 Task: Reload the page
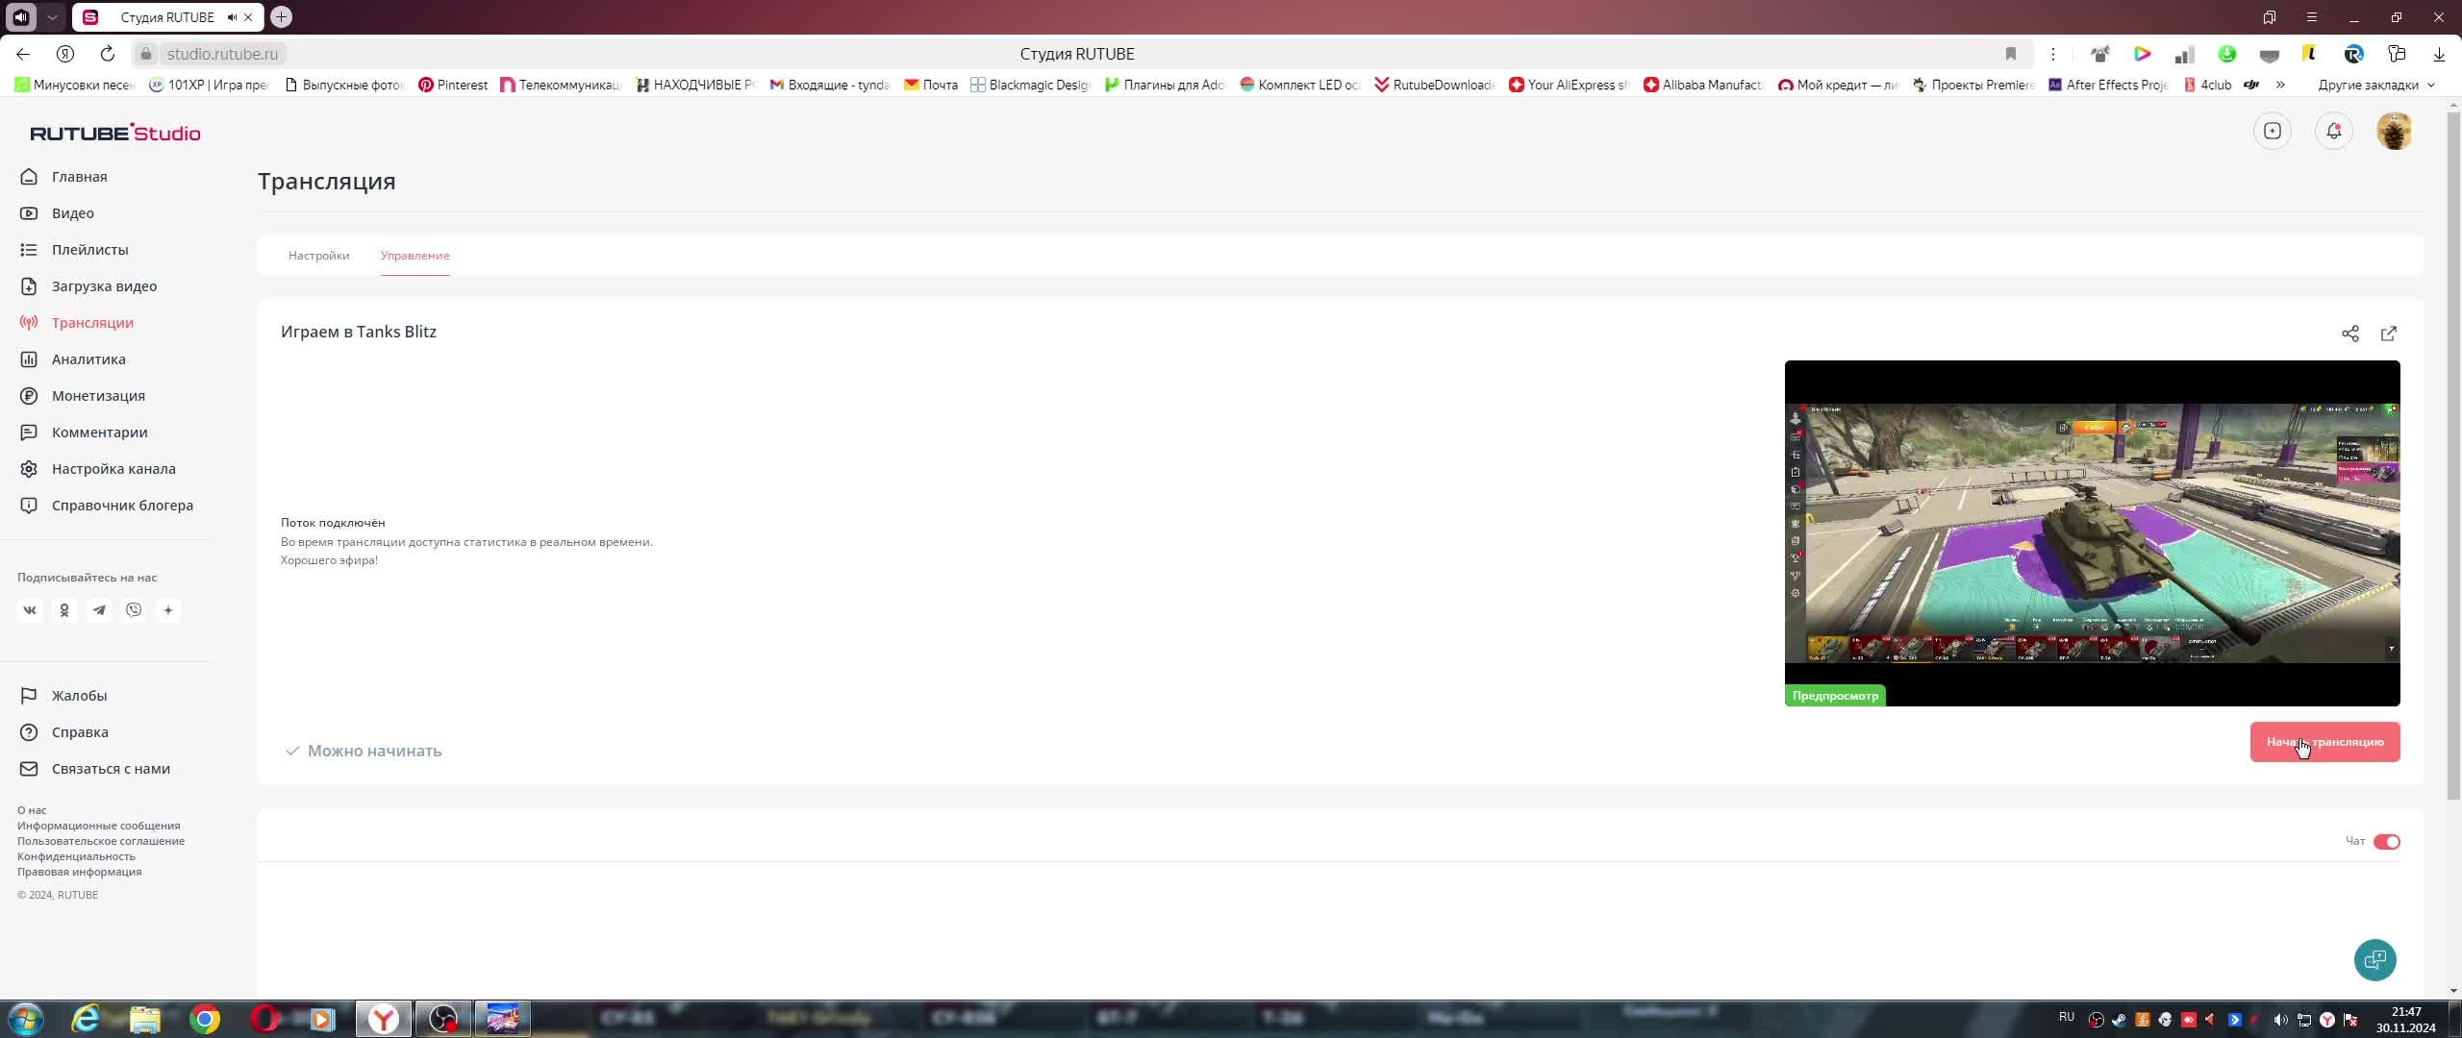click(x=108, y=54)
